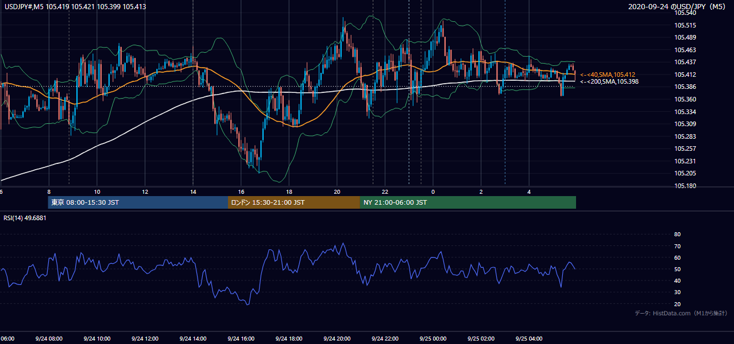The height and width of the screenshot is (344, 734).
Task: Click RSI scale level 80
Action: [x=677, y=234]
